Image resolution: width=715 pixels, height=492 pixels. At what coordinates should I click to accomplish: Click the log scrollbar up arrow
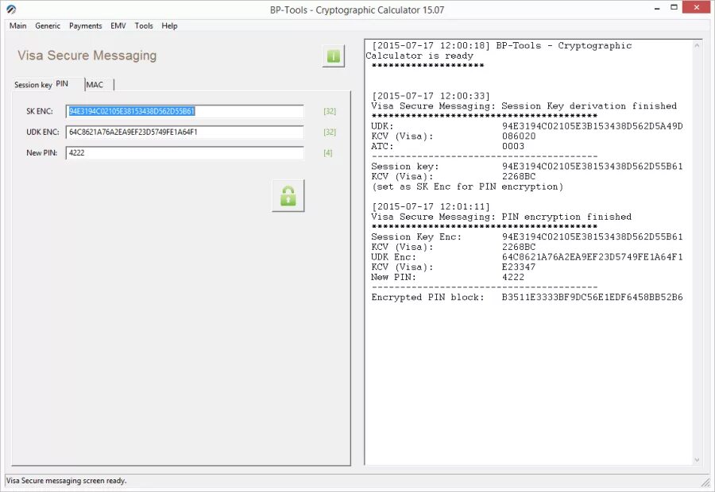(x=697, y=45)
